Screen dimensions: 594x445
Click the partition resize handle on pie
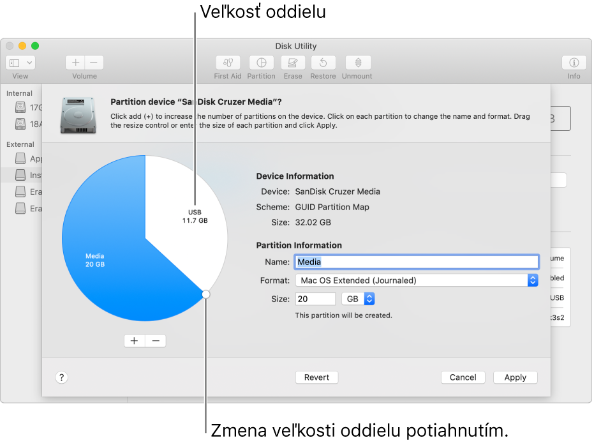[x=205, y=294]
